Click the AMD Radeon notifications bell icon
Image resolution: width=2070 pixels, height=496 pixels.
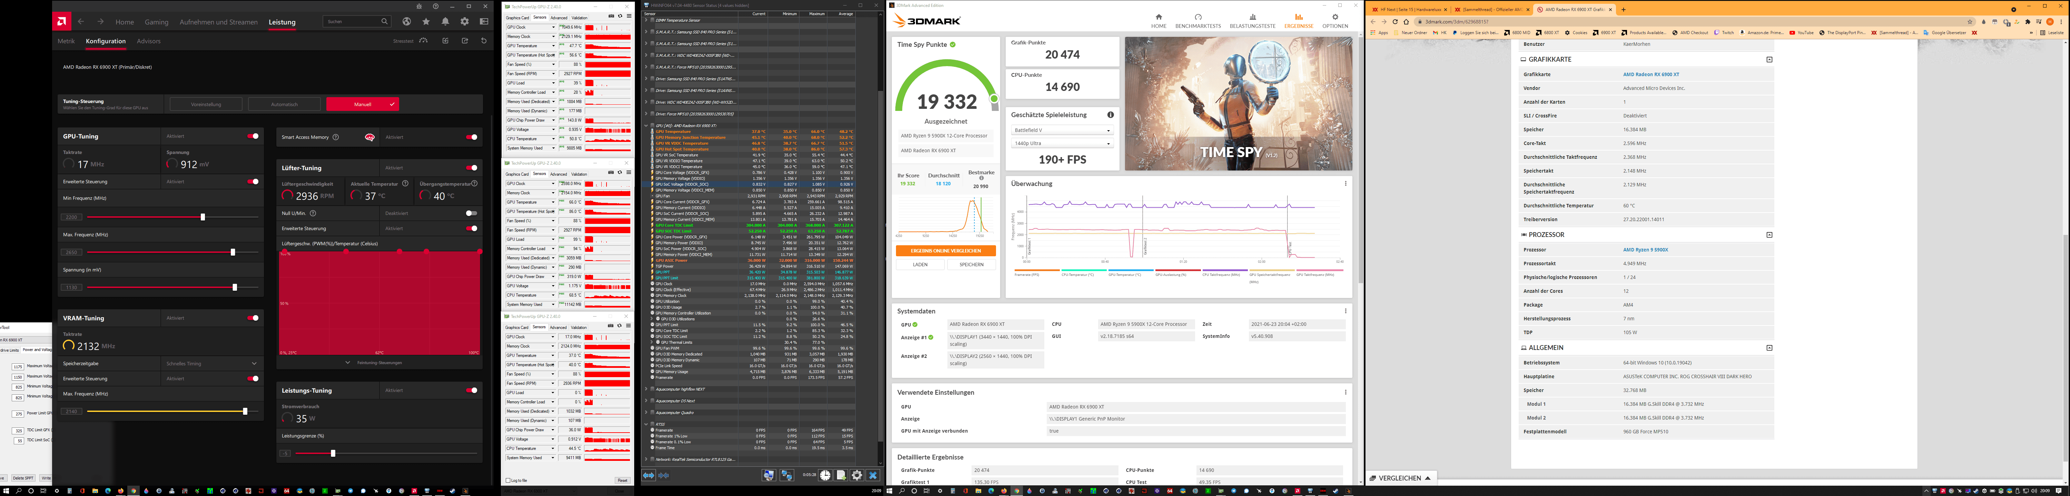point(445,22)
